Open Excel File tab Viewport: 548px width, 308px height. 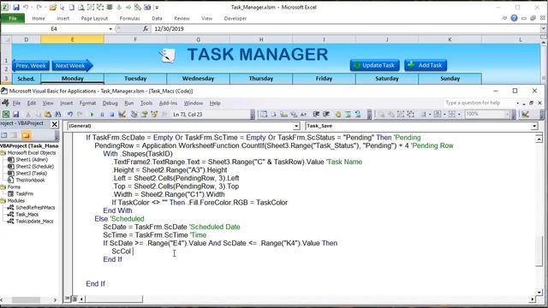[x=13, y=19]
